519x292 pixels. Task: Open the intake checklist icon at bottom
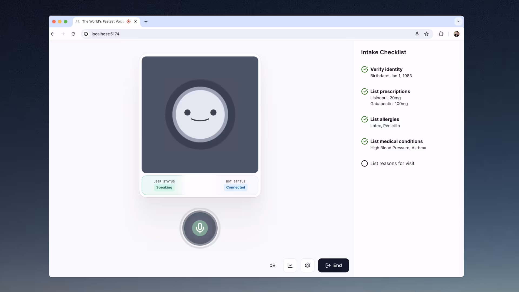point(273,265)
